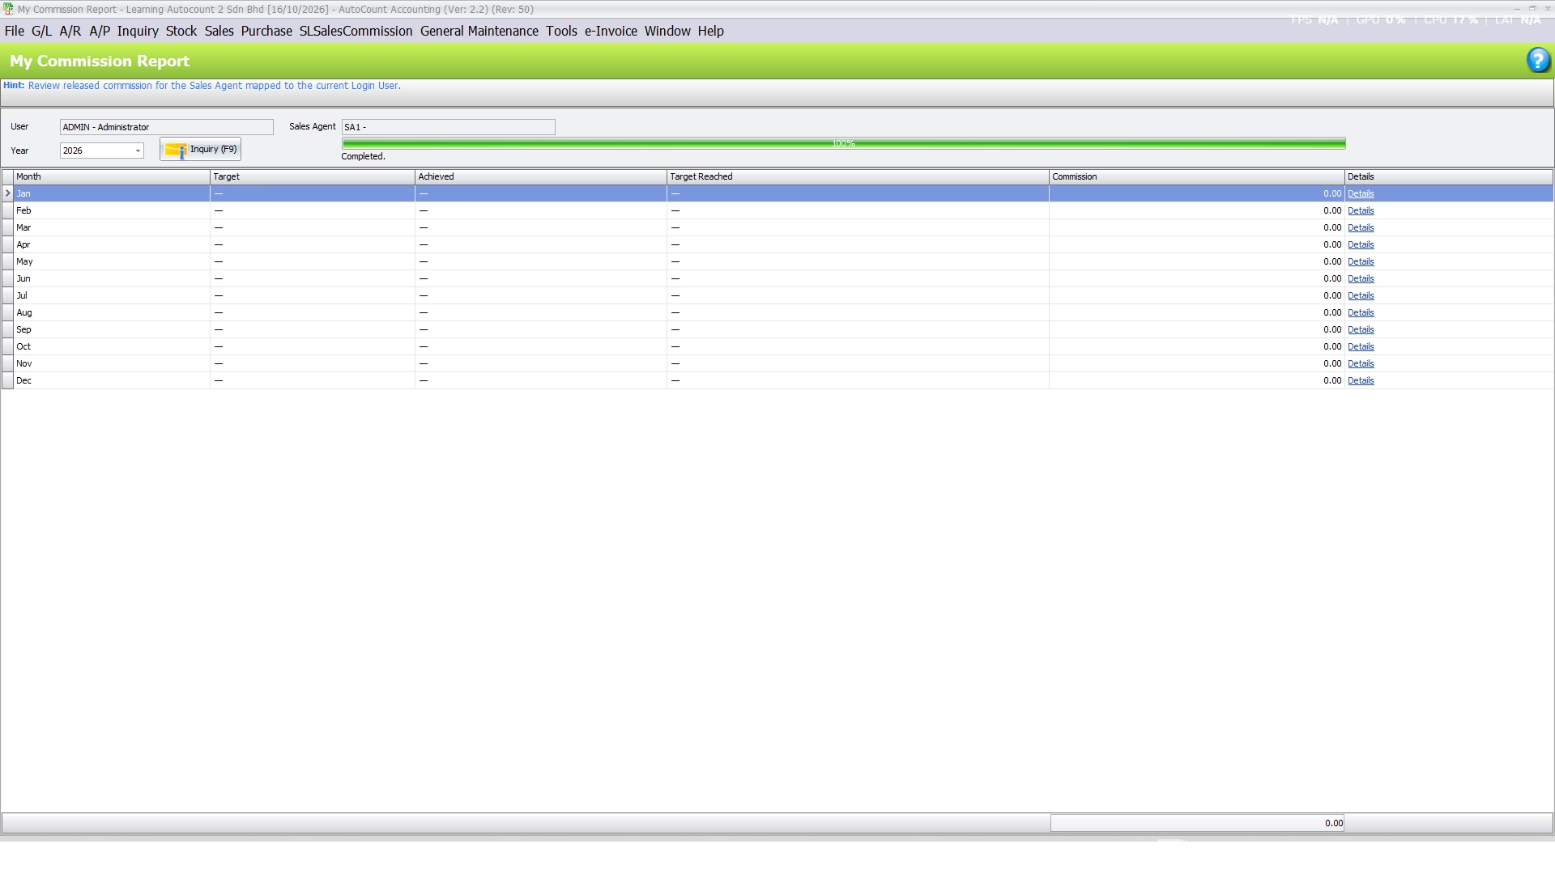Viewport: 1555px width, 874px height.
Task: Open the SLSalesCommission menu
Action: [x=356, y=31]
